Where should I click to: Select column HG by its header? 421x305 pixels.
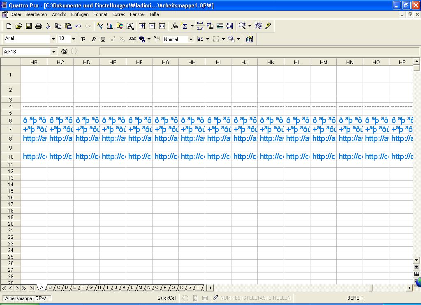(165, 62)
